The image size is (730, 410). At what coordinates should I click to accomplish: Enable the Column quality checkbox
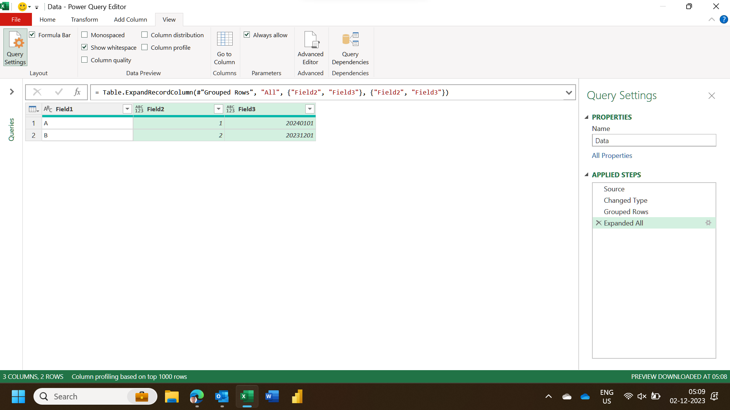pos(84,60)
